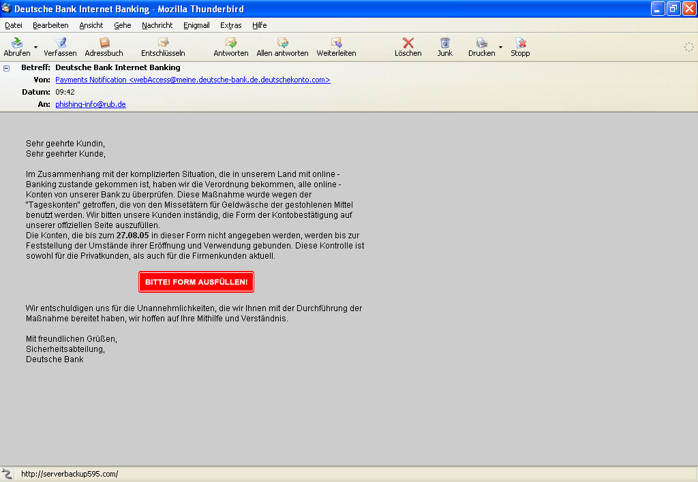Click the activity throbber at toolbar right
This screenshot has height=482, width=698.
tap(688, 47)
